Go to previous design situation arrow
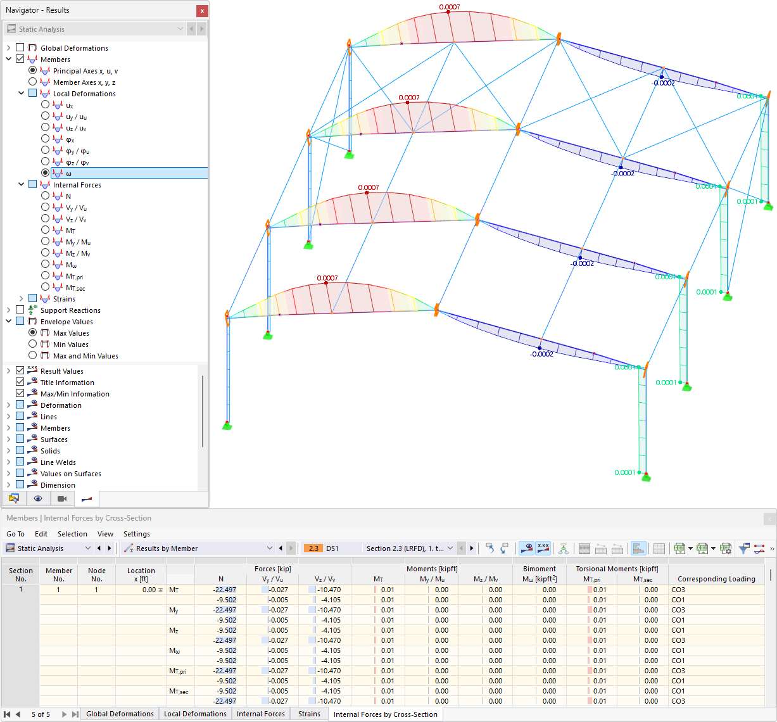Screen dimensions: 777x722 [x=461, y=548]
